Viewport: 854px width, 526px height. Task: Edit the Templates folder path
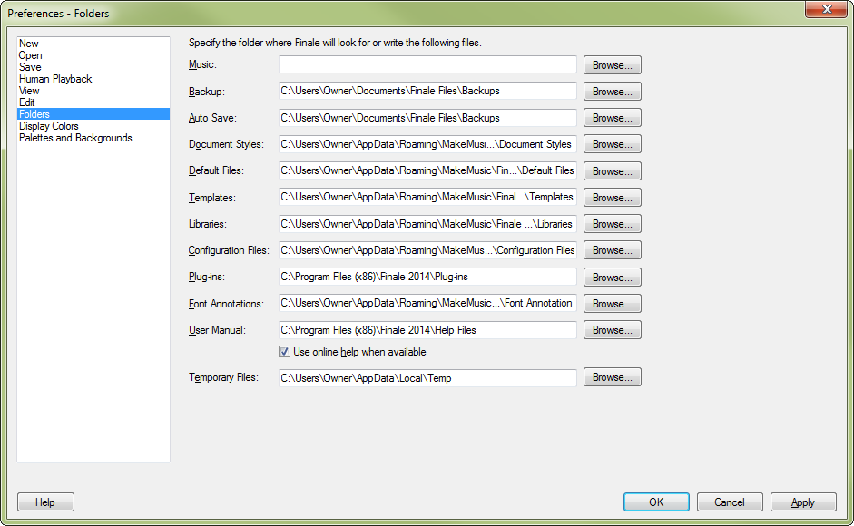427,197
